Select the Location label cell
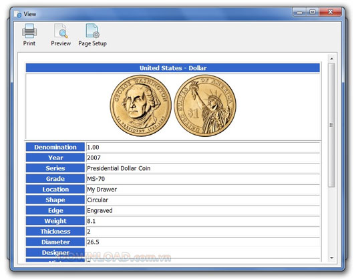 click(x=55, y=190)
